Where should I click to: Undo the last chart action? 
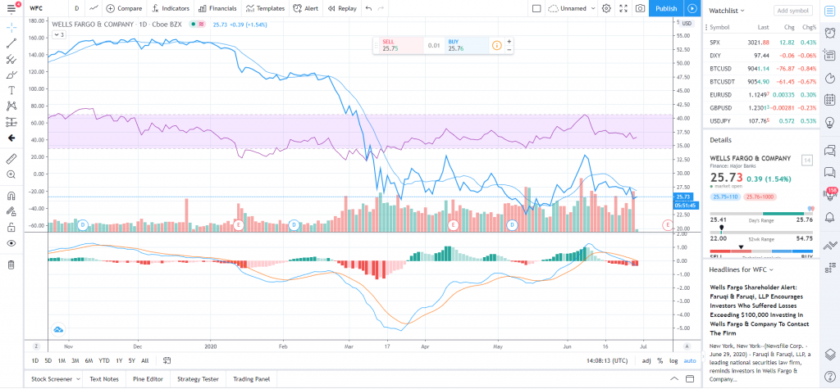[368, 8]
